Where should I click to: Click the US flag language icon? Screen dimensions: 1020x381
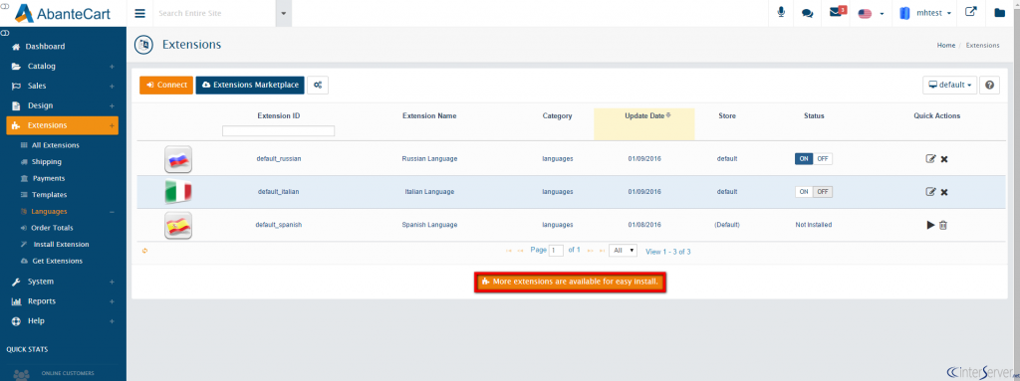pyautogui.click(x=865, y=13)
